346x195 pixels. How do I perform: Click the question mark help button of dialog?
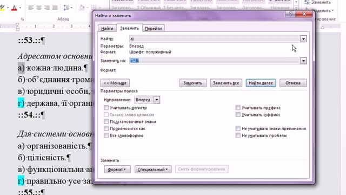tap(290, 14)
